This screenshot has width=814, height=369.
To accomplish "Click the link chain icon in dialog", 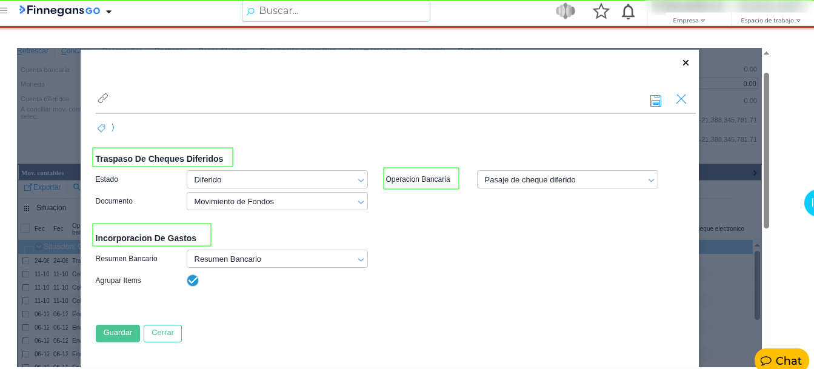I will pos(103,98).
